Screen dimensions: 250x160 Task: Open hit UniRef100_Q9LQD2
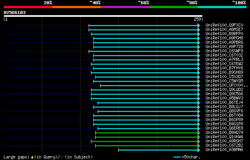click(x=224, y=90)
